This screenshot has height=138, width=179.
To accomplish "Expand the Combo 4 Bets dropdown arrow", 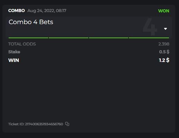I will tap(165, 29).
